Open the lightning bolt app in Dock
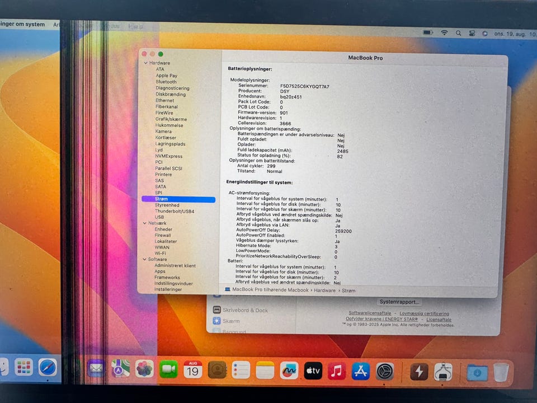The height and width of the screenshot is (403, 537). 419,372
